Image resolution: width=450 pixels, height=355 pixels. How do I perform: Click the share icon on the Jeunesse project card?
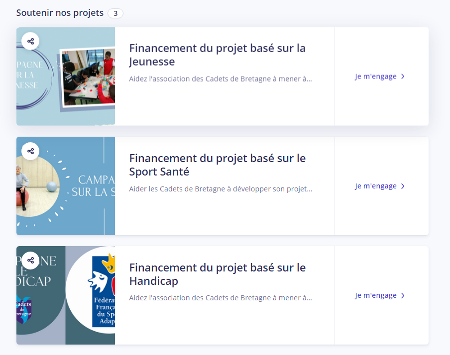(30, 41)
